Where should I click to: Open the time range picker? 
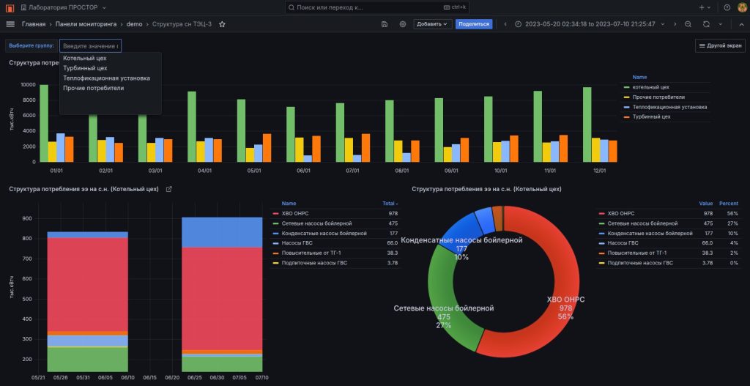pos(590,24)
